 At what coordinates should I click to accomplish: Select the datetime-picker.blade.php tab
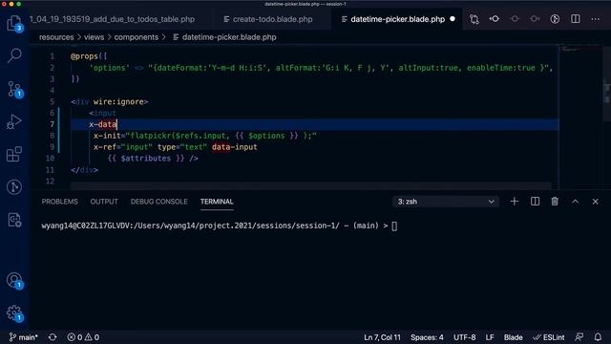click(x=397, y=19)
